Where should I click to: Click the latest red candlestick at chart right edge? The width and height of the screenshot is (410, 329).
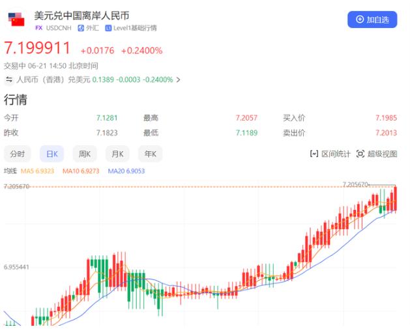tap(396, 199)
